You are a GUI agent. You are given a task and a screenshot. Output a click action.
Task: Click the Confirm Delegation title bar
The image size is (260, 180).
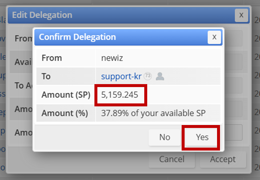click(115, 37)
